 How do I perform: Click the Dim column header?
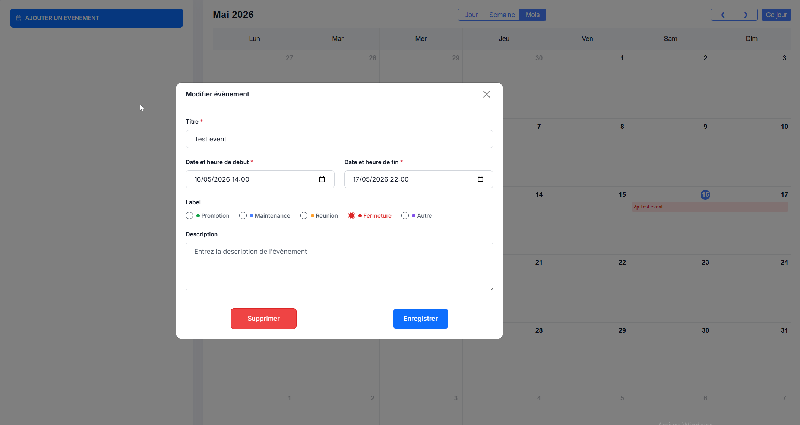tap(752, 39)
